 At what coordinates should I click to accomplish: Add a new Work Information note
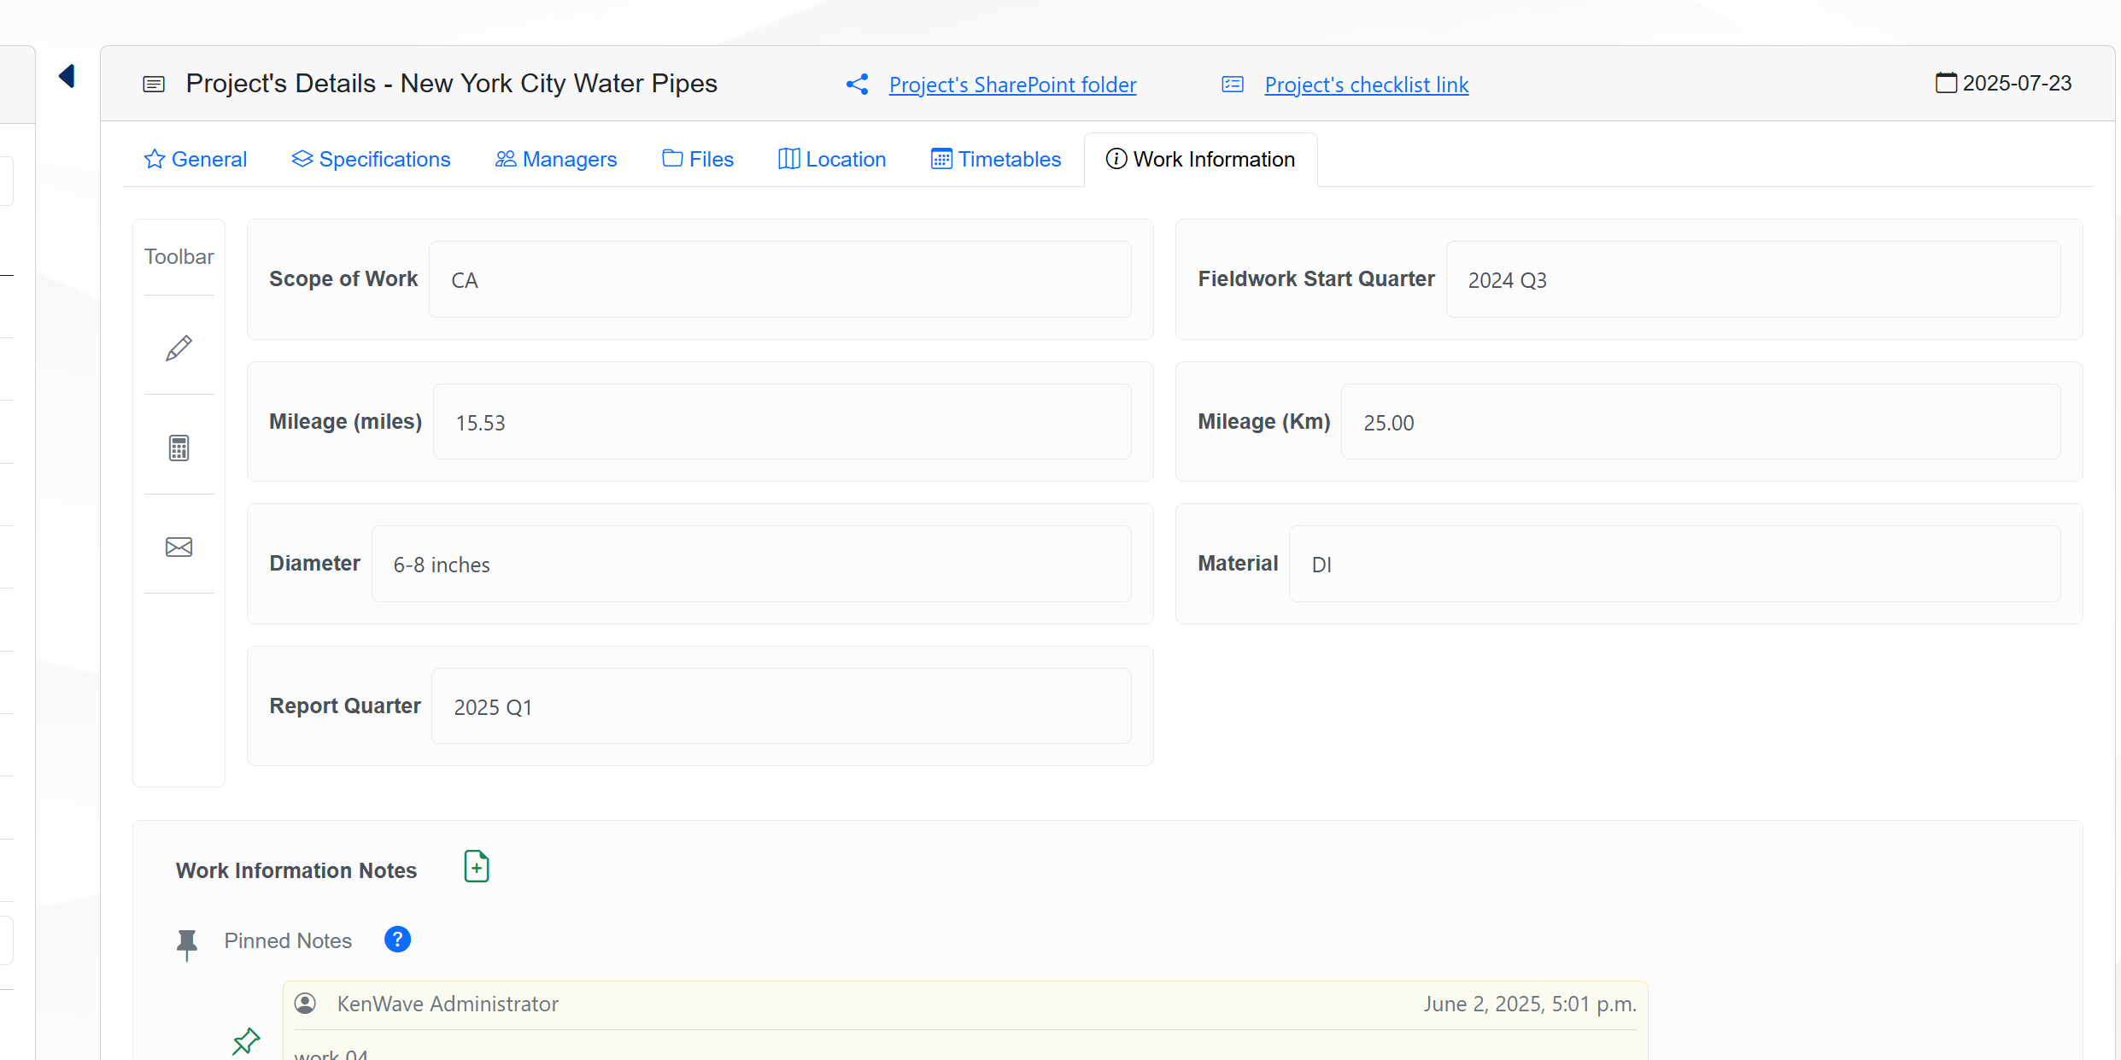476,867
